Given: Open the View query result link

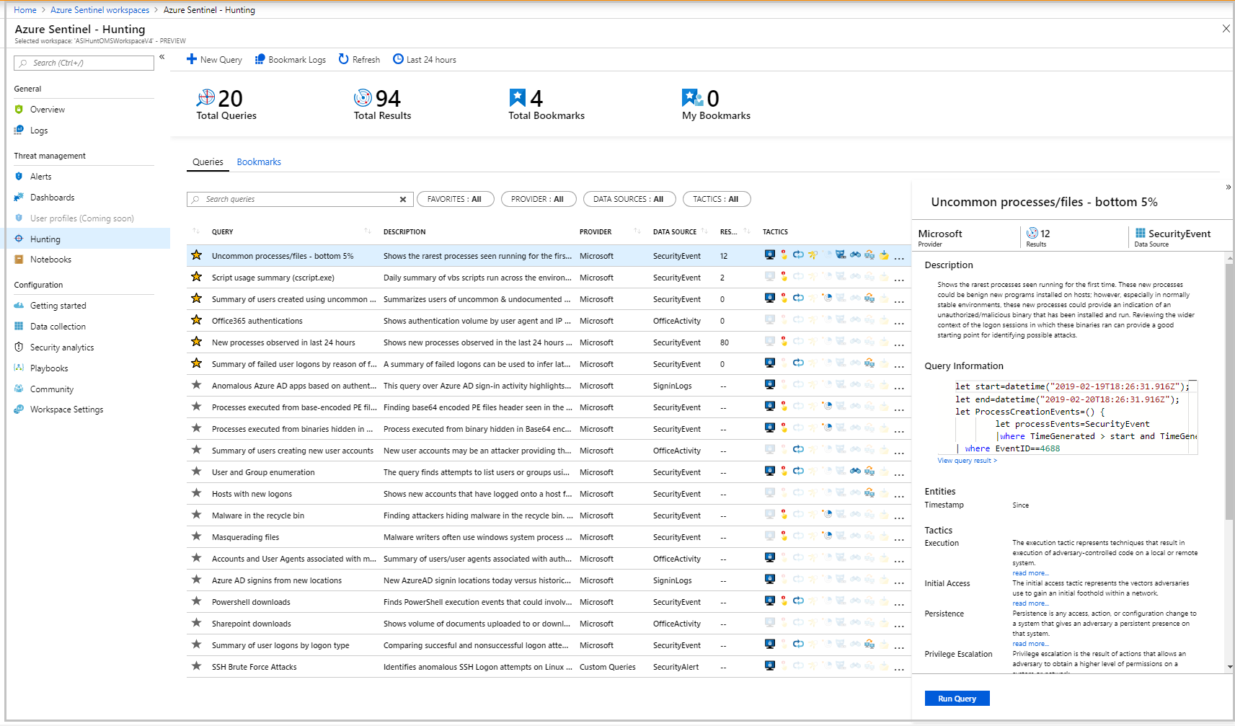Looking at the screenshot, I should pyautogui.click(x=966, y=460).
